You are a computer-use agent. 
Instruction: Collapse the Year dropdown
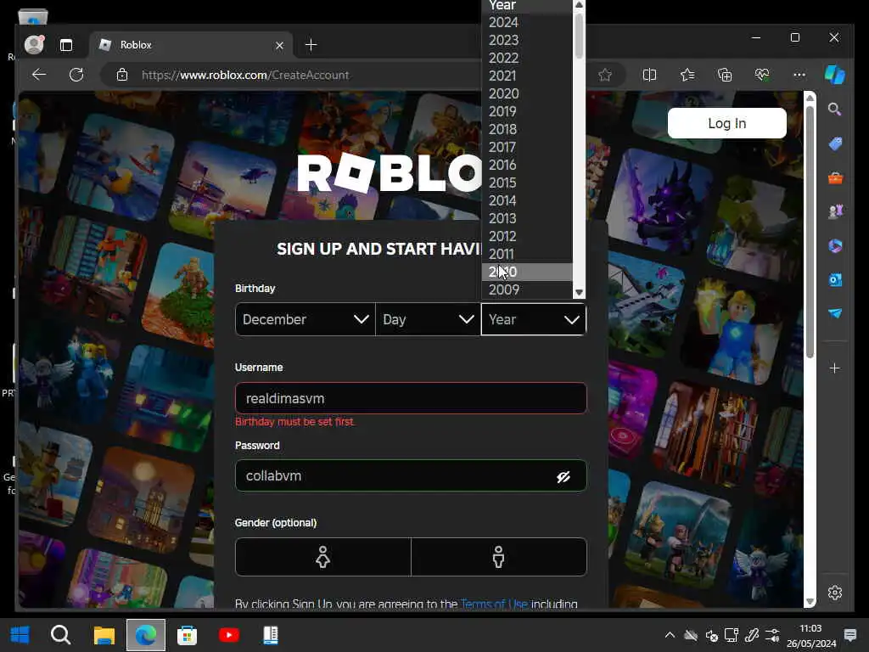[x=533, y=319]
